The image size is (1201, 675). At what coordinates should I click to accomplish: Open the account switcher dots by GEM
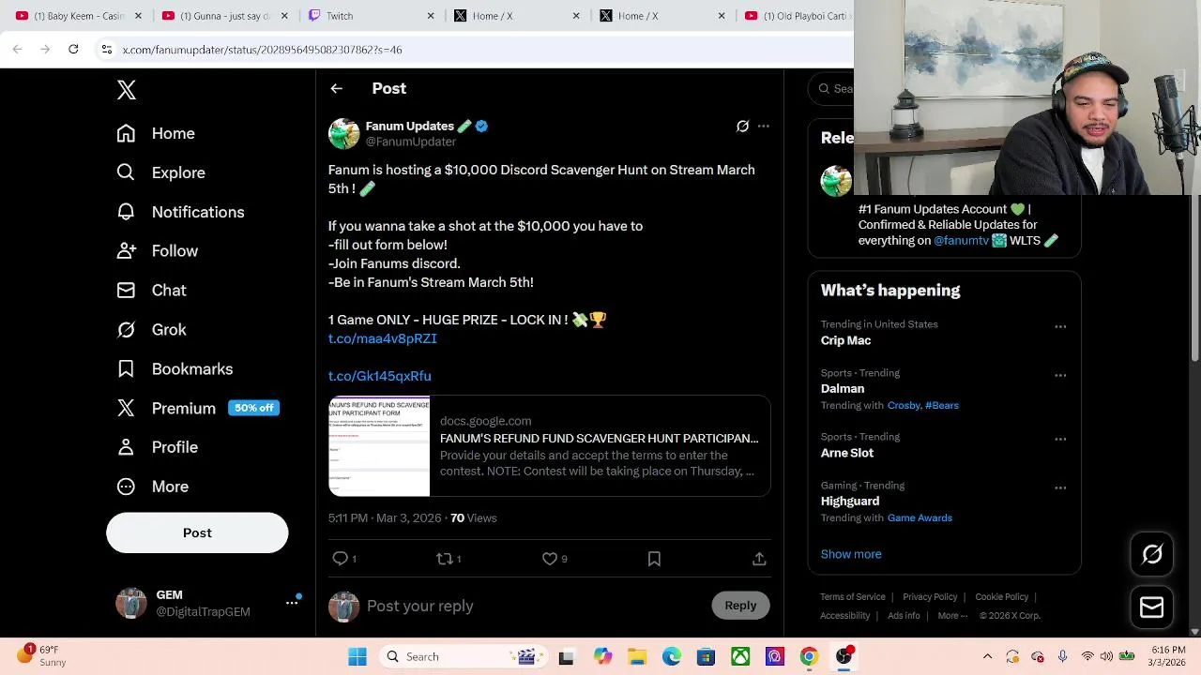[x=292, y=603]
